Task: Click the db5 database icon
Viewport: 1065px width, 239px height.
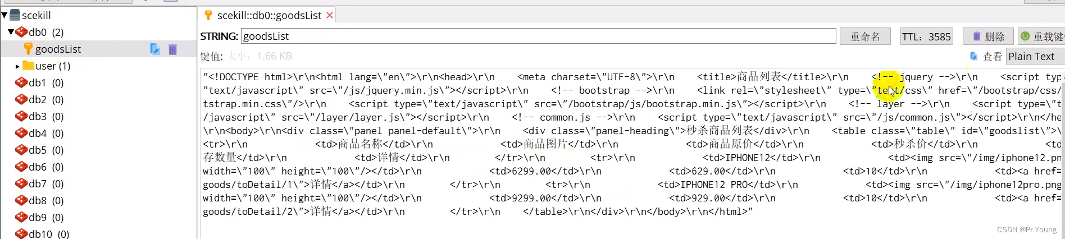Action: pyautogui.click(x=21, y=150)
